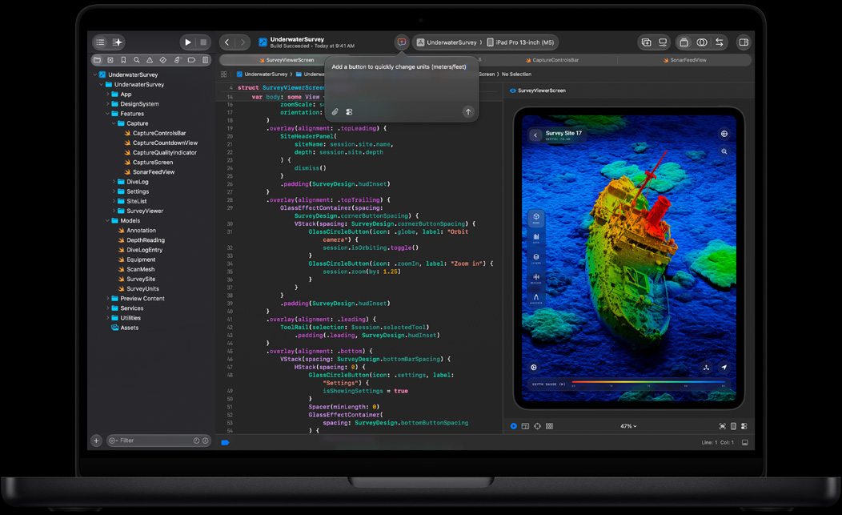The image size is (842, 515).
Task: Choose iPad Pro 13-inch (M5) run destination
Action: click(x=520, y=42)
